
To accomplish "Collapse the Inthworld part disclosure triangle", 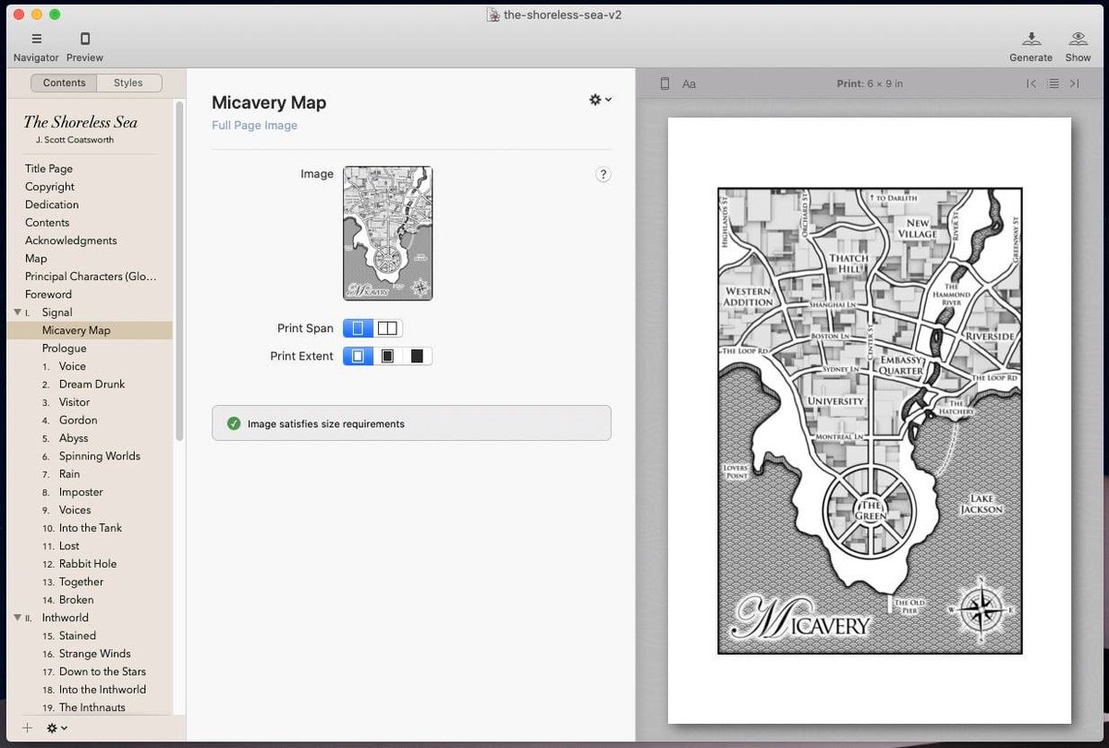I will pos(18,618).
